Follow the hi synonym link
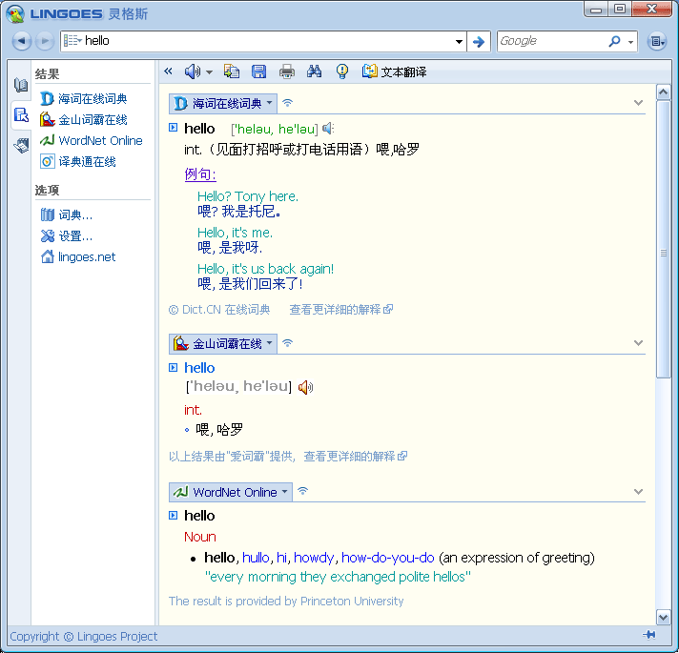This screenshot has height=653, width=679. point(282,558)
